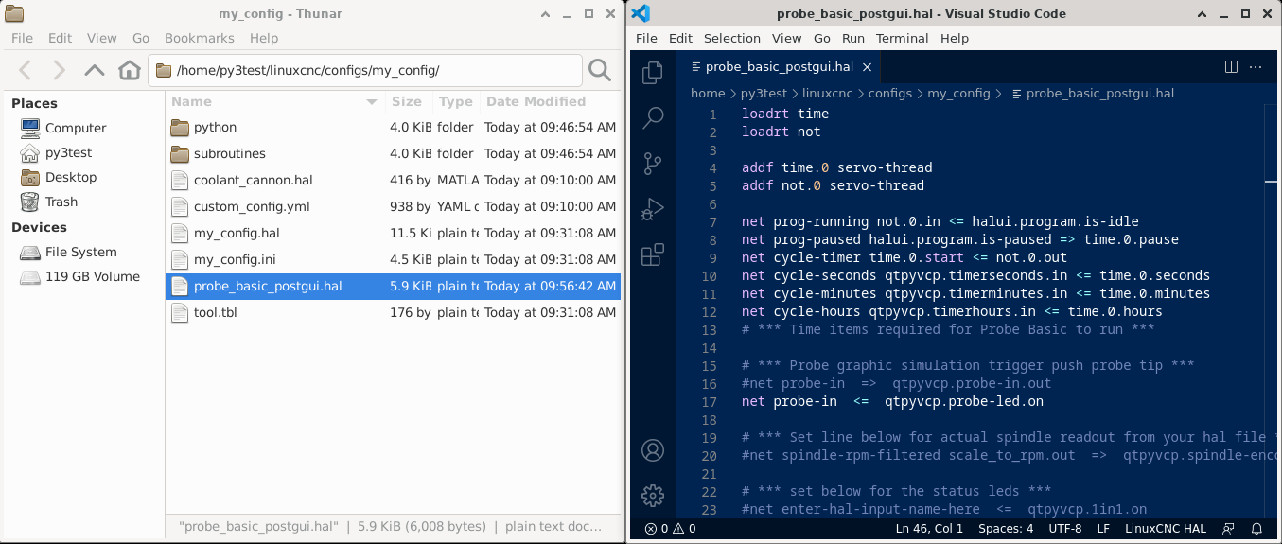Click search magnifier icon in Thunar toolbar

tap(600, 70)
